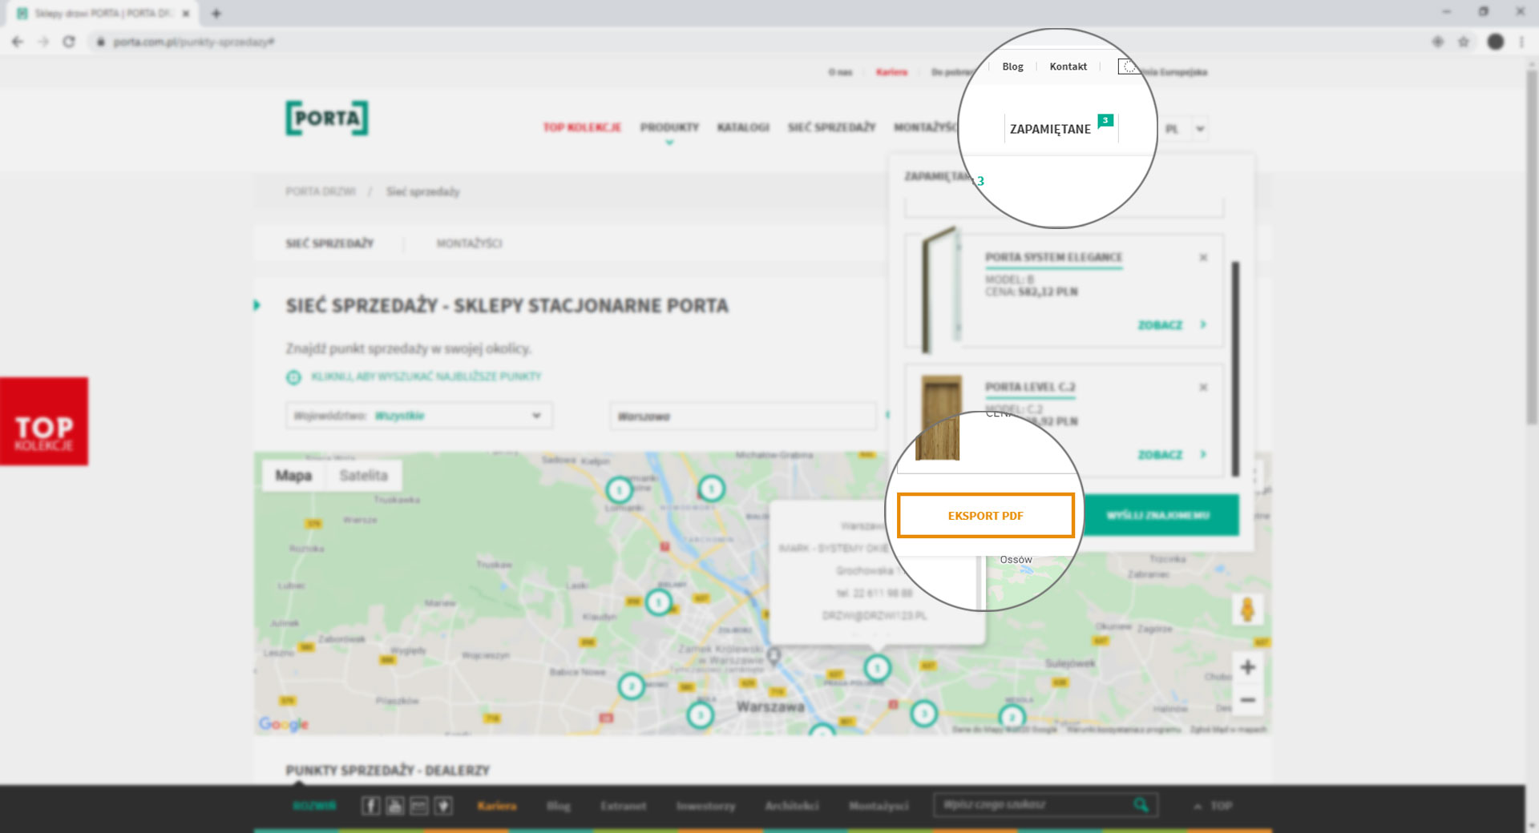Screen dimensions: 1539x833
Task: Open ZAPAMIĘTANE saved items menu
Action: [x=1050, y=129]
